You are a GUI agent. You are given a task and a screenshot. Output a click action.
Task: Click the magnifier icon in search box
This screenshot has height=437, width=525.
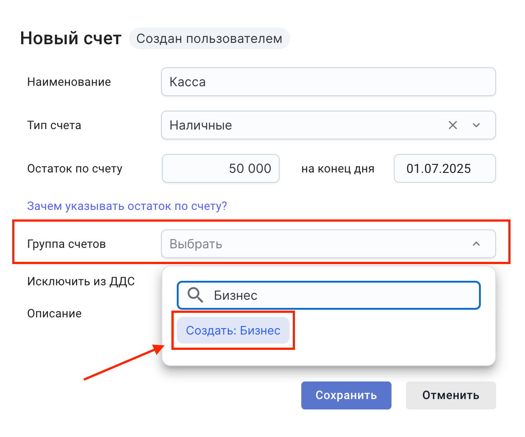(196, 295)
